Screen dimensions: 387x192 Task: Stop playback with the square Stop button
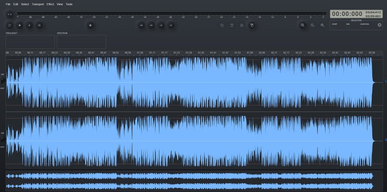(19, 25)
